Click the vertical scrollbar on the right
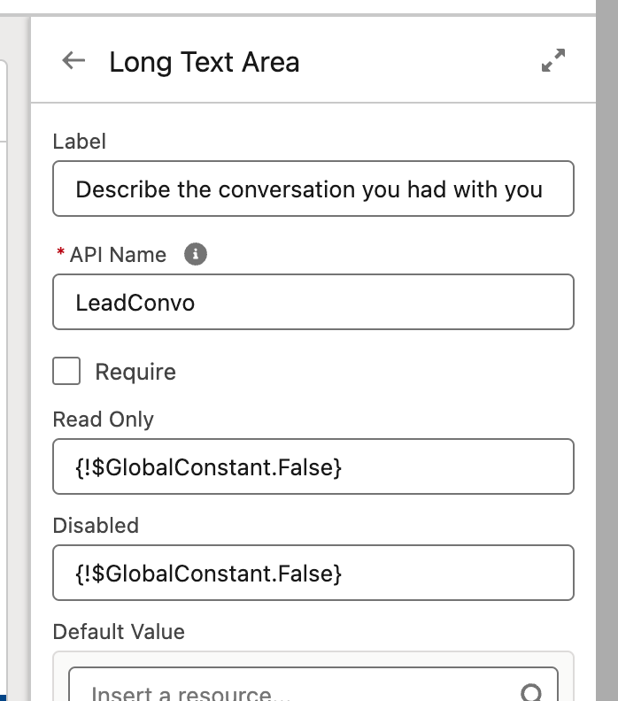The image size is (618, 701). (606, 350)
